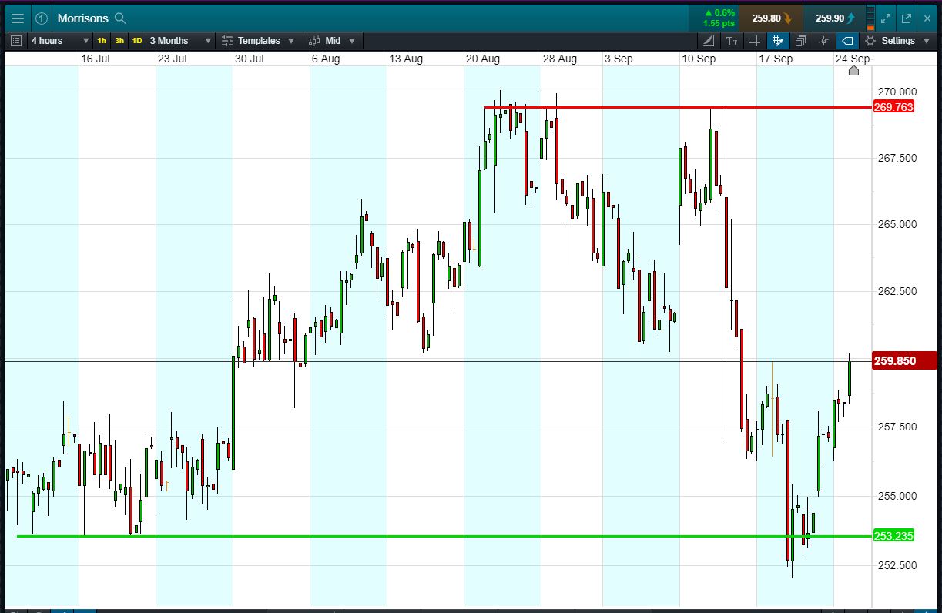This screenshot has width=942, height=613.
Task: Click the 262.500 price axis label
Action: pyautogui.click(x=897, y=292)
